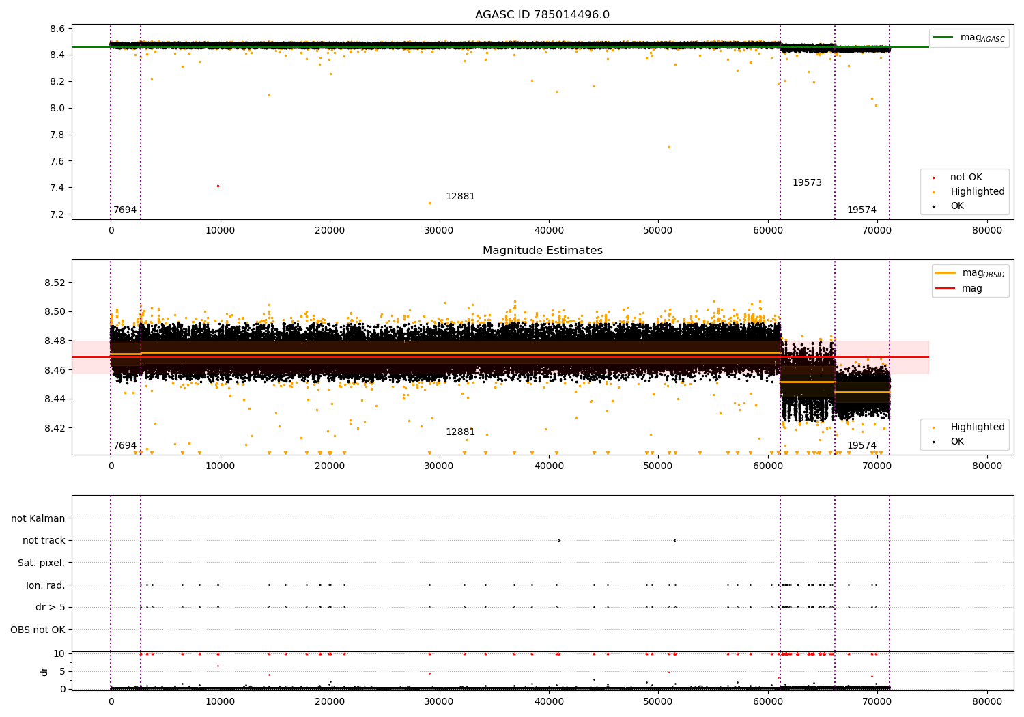Click x-axis tick 70000 in bottom panel
The height and width of the screenshot is (717, 1024).
(877, 701)
